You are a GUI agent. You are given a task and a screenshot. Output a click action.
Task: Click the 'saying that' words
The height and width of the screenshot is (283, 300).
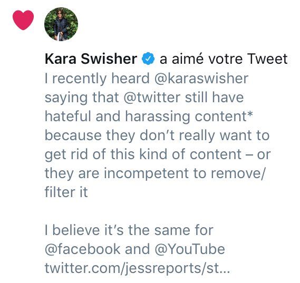(82, 97)
